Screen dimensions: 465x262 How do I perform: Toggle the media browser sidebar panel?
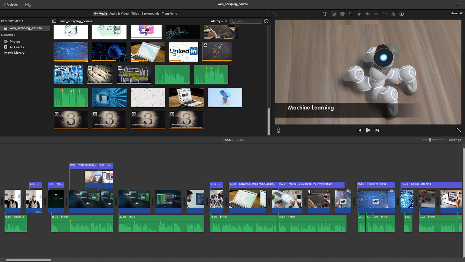(x=54, y=21)
